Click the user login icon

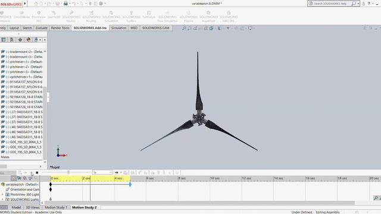(364, 4)
